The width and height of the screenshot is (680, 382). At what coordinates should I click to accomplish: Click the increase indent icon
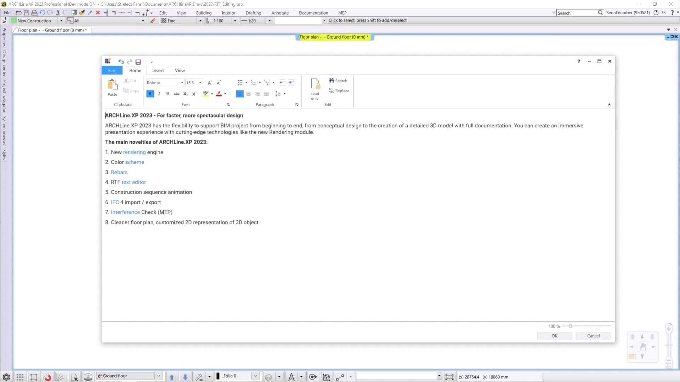[x=291, y=83]
